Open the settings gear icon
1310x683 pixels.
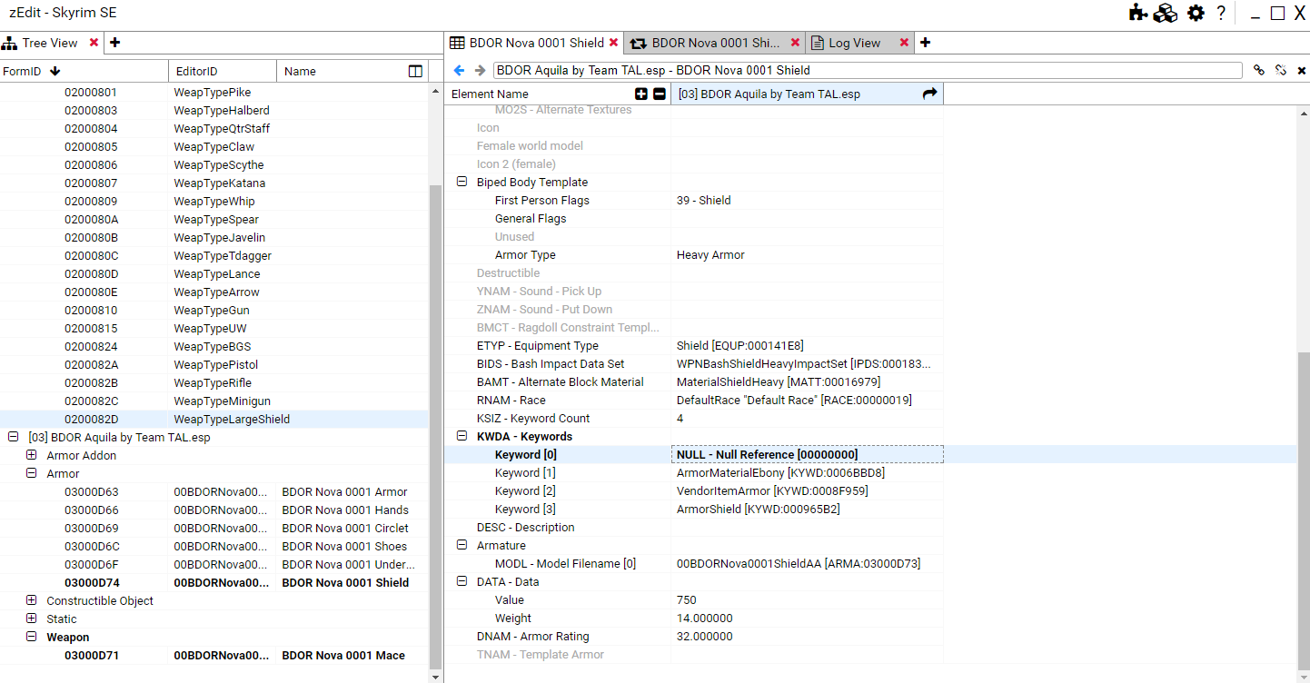point(1196,13)
